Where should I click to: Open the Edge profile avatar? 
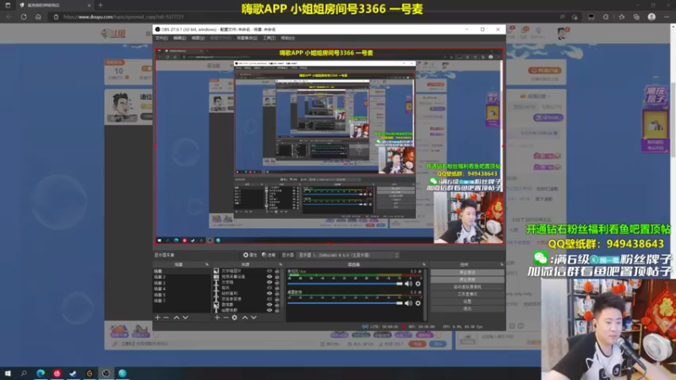point(651,17)
